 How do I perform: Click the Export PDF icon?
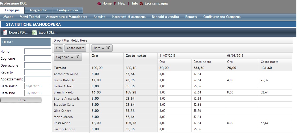pyautogui.click(x=5, y=32)
